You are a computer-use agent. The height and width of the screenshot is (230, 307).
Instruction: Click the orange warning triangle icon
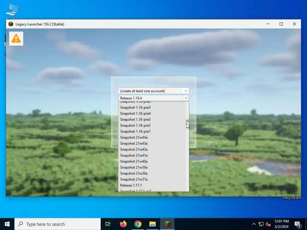[16, 39]
